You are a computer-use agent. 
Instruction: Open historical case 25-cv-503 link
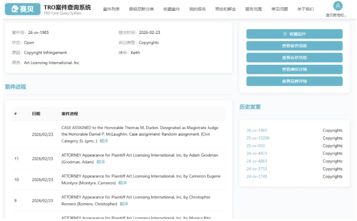tap(255, 146)
